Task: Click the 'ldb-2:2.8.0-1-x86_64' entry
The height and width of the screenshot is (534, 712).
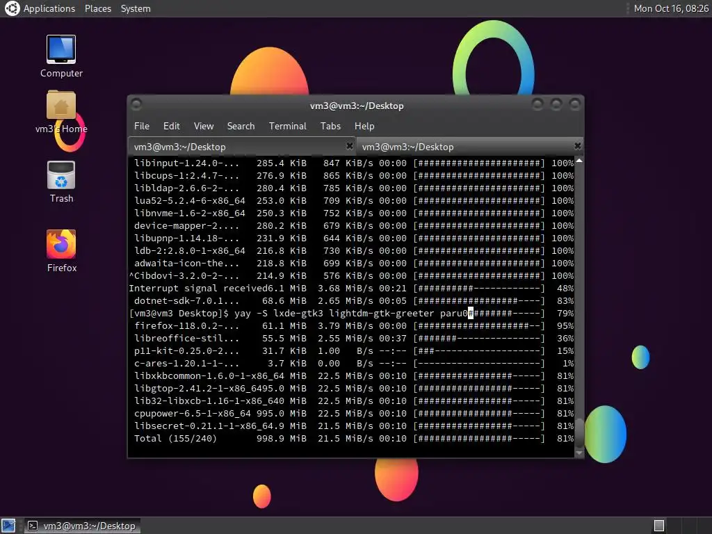Action: (189, 250)
